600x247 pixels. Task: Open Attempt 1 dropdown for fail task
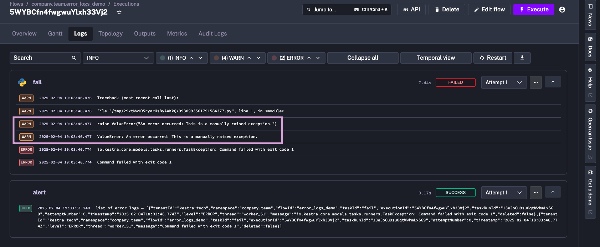coord(503,82)
